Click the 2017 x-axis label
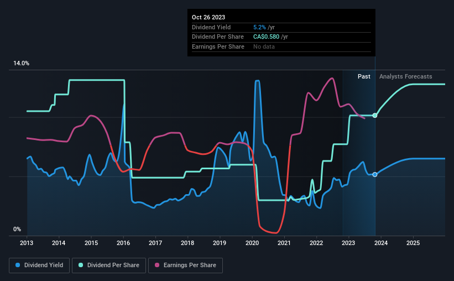Screen dimensions: 454x281 (x=155, y=243)
